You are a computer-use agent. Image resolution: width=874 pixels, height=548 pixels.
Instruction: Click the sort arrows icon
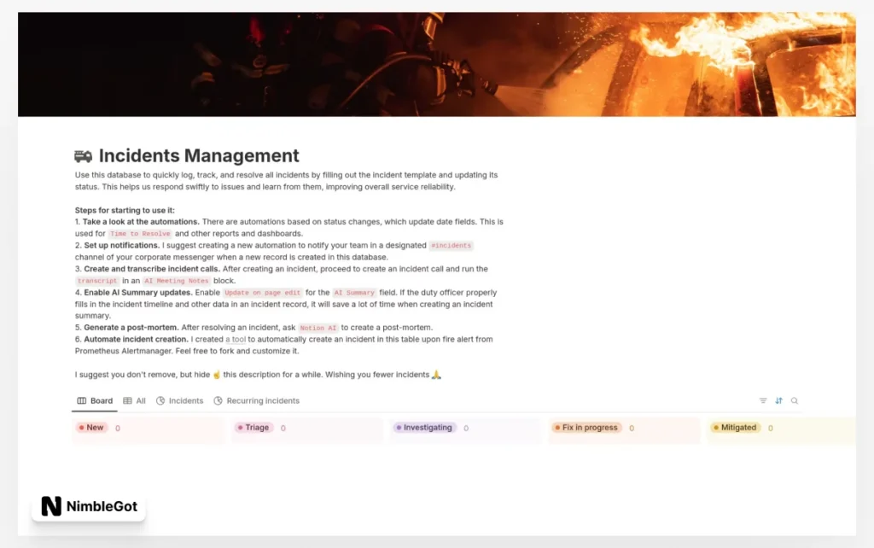click(x=778, y=401)
